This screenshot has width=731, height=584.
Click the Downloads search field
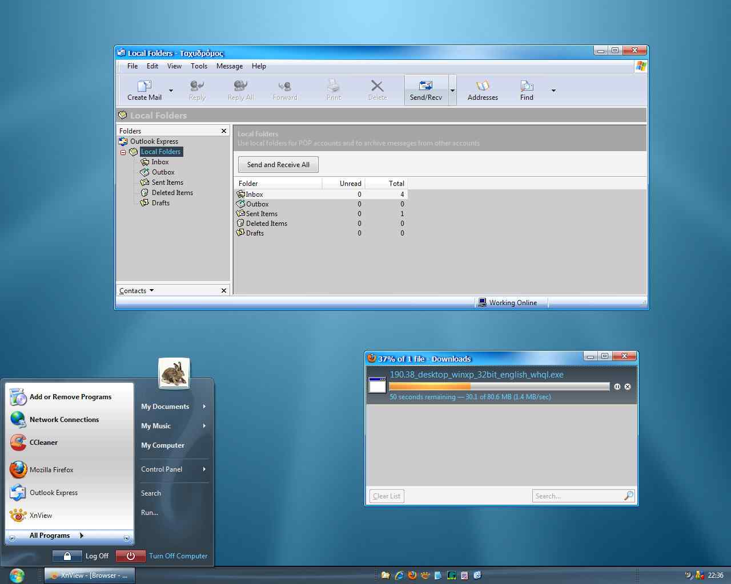(x=577, y=496)
